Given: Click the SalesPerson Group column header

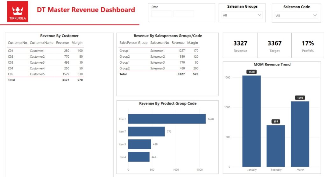Looking at the screenshot, I should pyautogui.click(x=133, y=43).
